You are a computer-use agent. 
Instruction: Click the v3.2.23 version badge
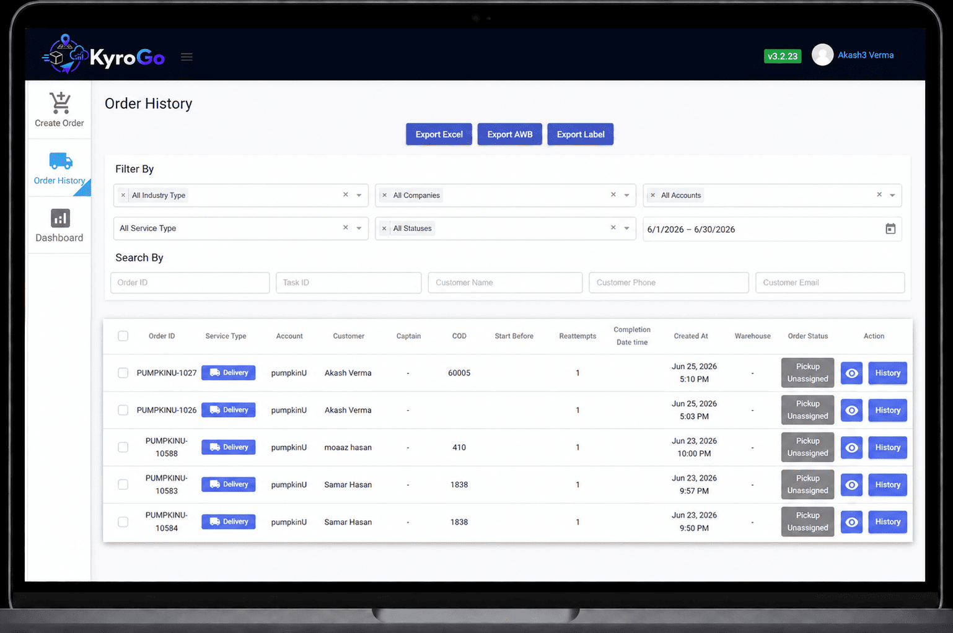[x=783, y=56]
